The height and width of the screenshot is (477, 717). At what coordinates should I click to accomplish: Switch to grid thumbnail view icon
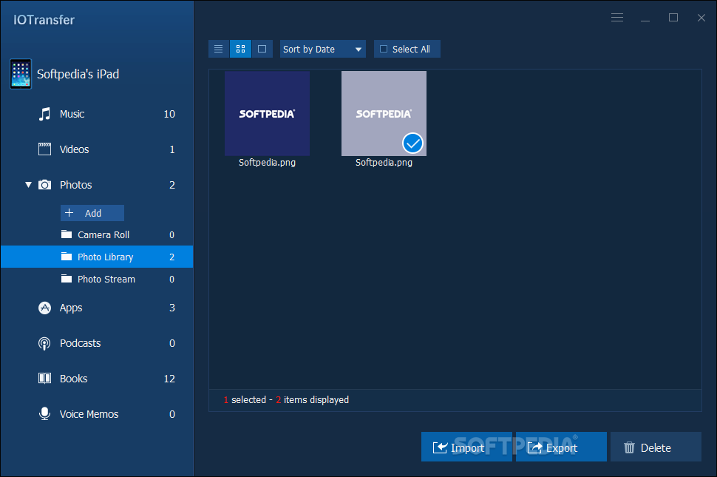[x=240, y=49]
